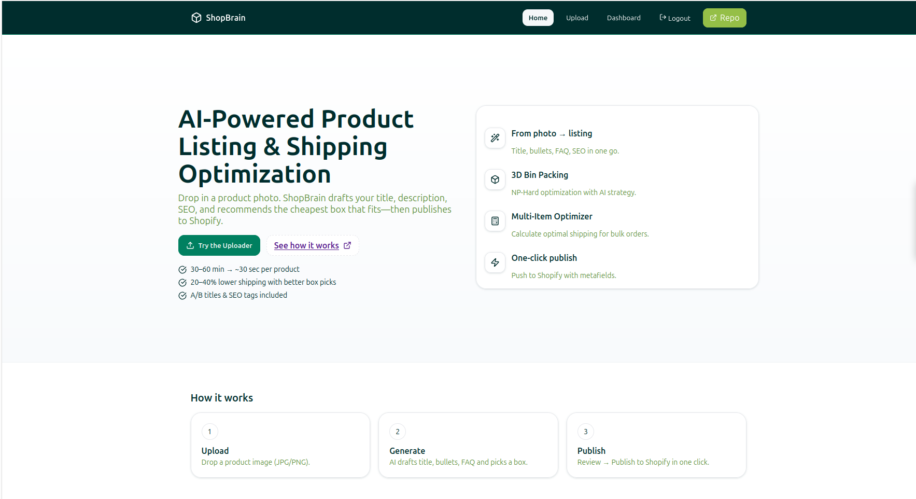Click the calculator icon beside Multi-Item Optimizer
Viewport: 916px width, 499px height.
[x=495, y=221]
